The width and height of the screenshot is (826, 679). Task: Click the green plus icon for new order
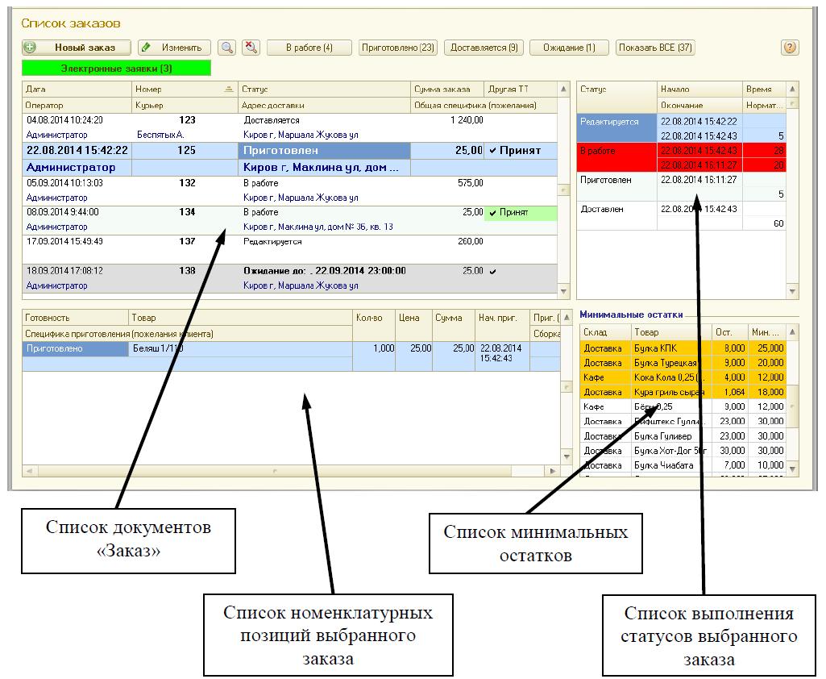click(31, 48)
